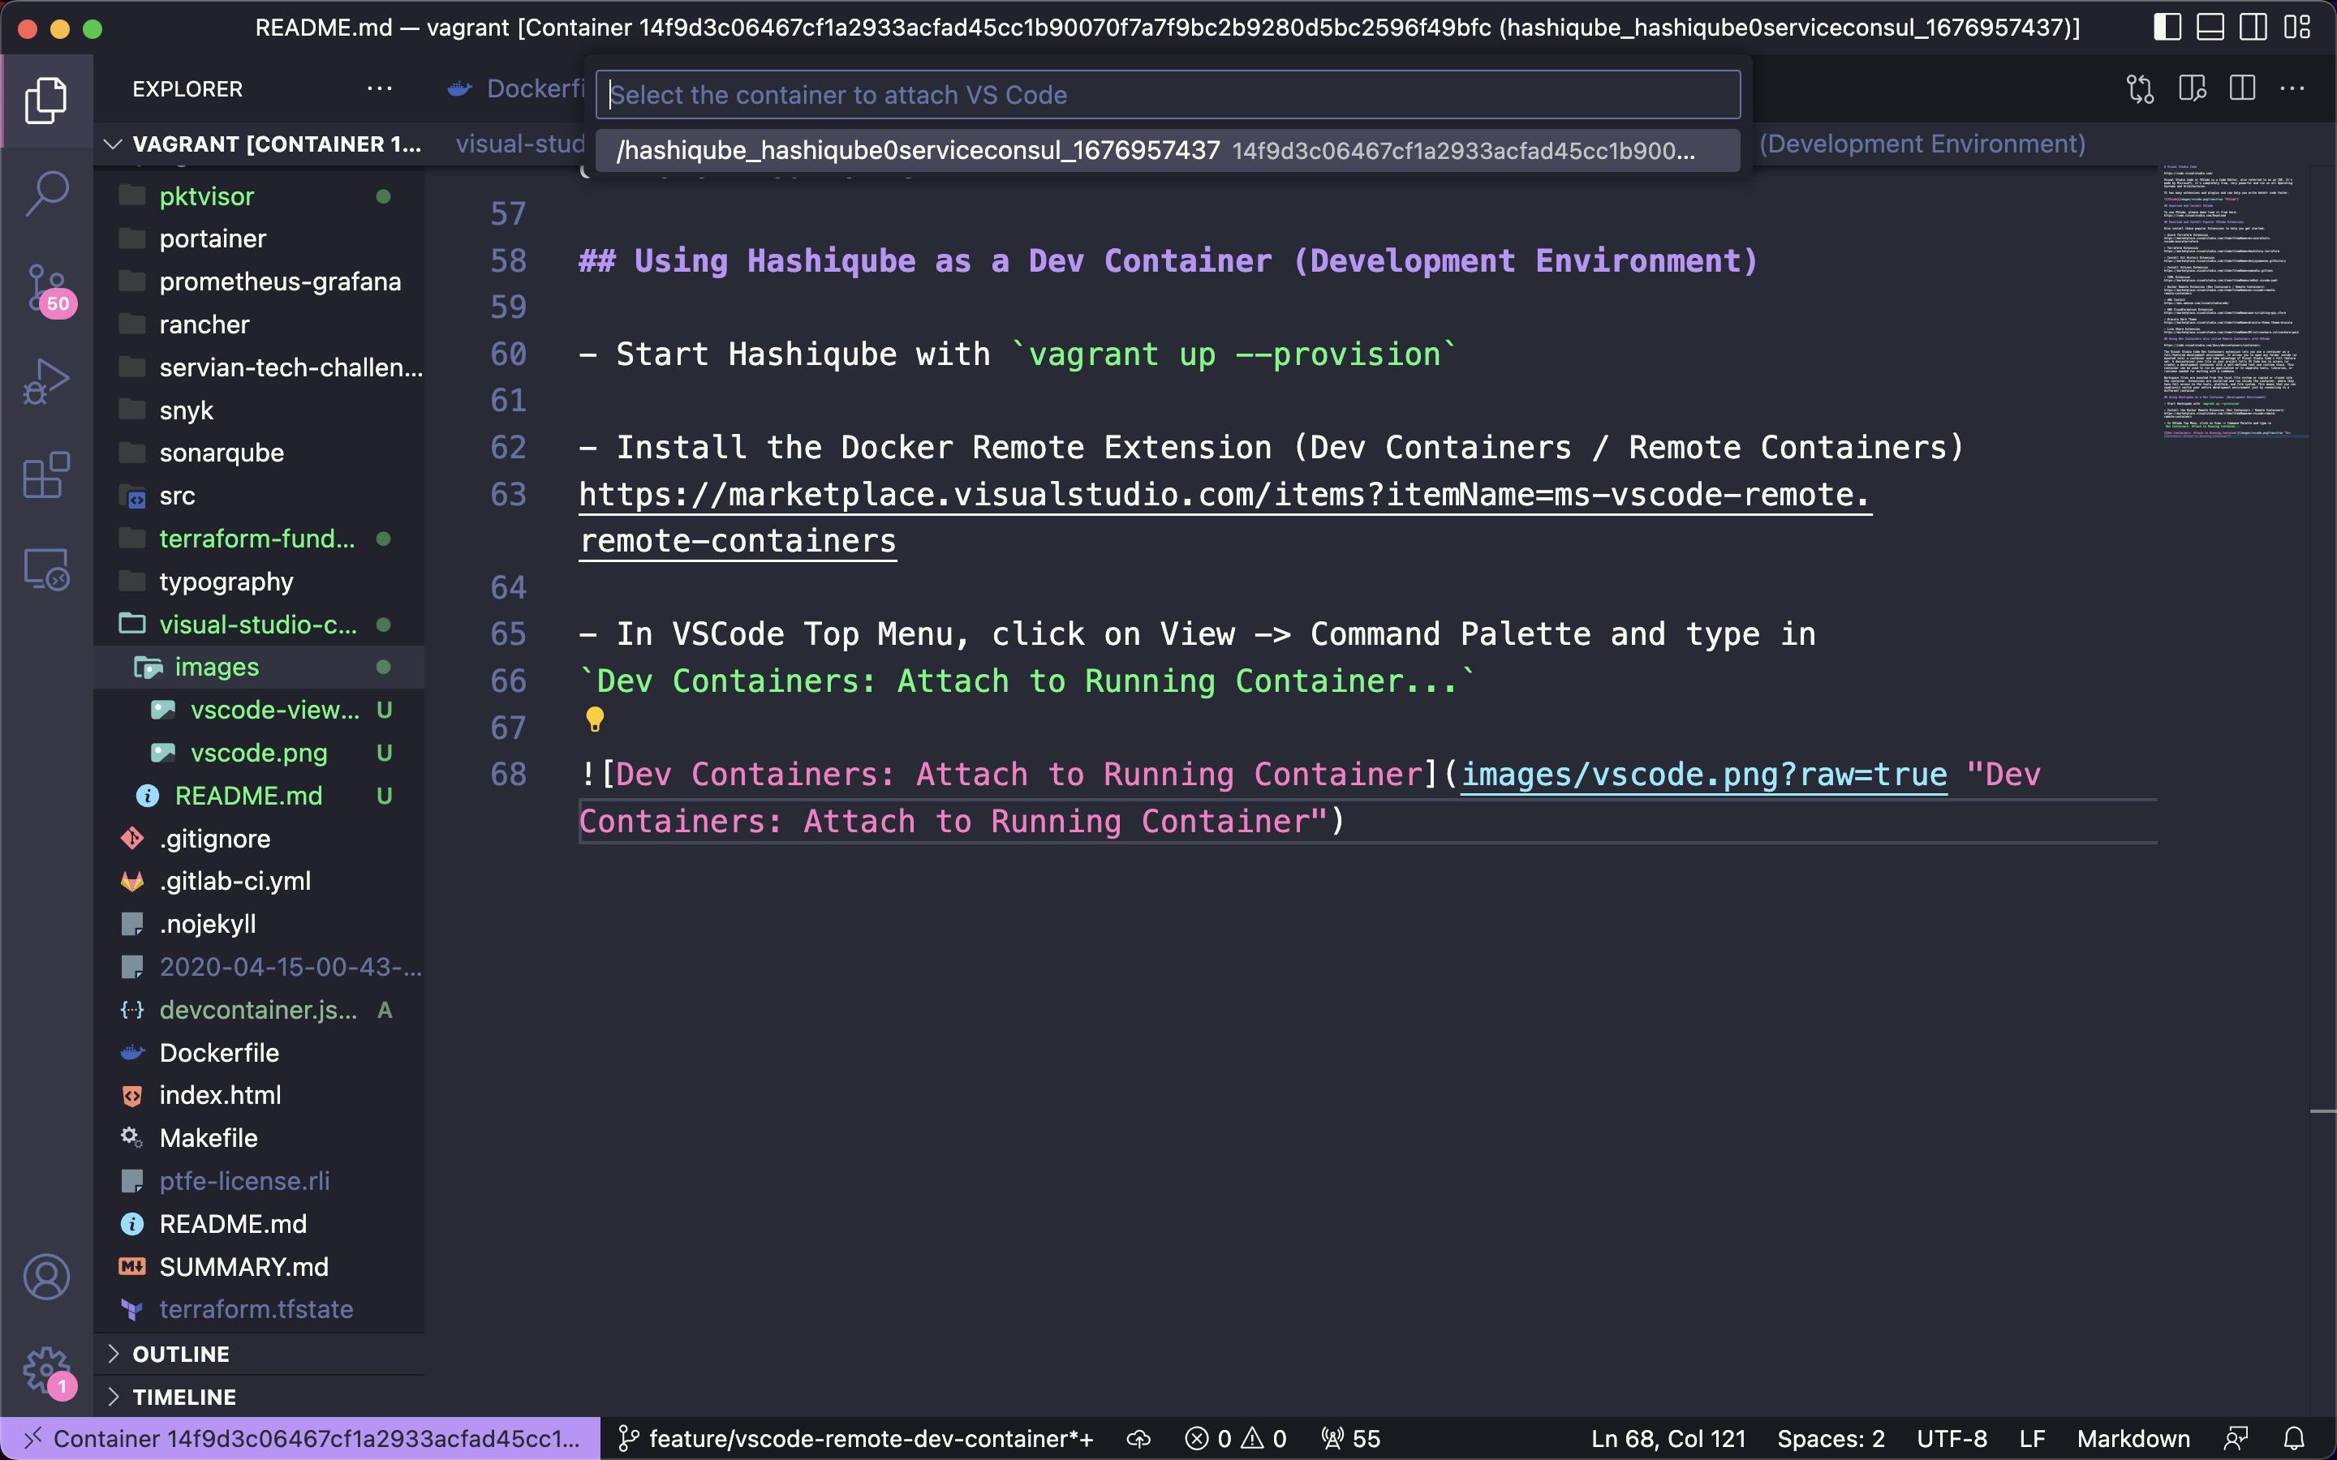Click the git branch feature/vscode-remote-dev-container
The width and height of the screenshot is (2337, 1460).
click(855, 1439)
